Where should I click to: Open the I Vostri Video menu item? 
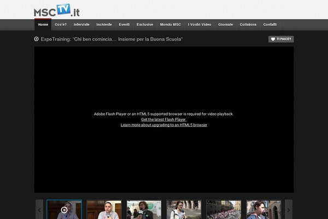200,25
